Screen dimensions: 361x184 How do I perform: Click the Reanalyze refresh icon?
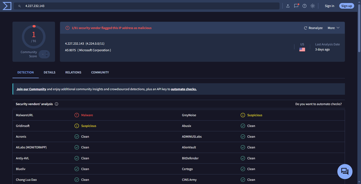coord(306,28)
